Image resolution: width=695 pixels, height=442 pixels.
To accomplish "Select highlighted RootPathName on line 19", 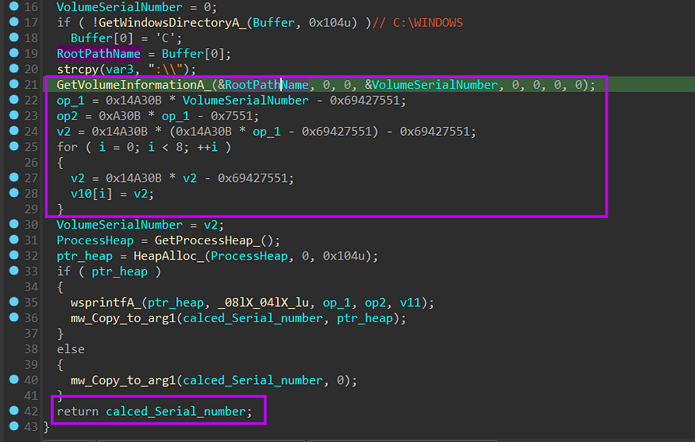I will [x=98, y=54].
